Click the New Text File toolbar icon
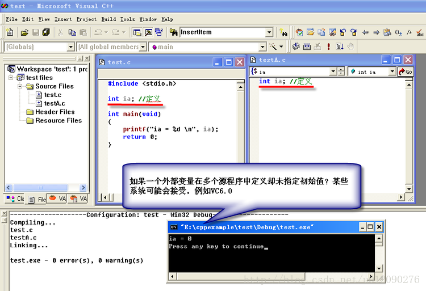 click(10, 32)
